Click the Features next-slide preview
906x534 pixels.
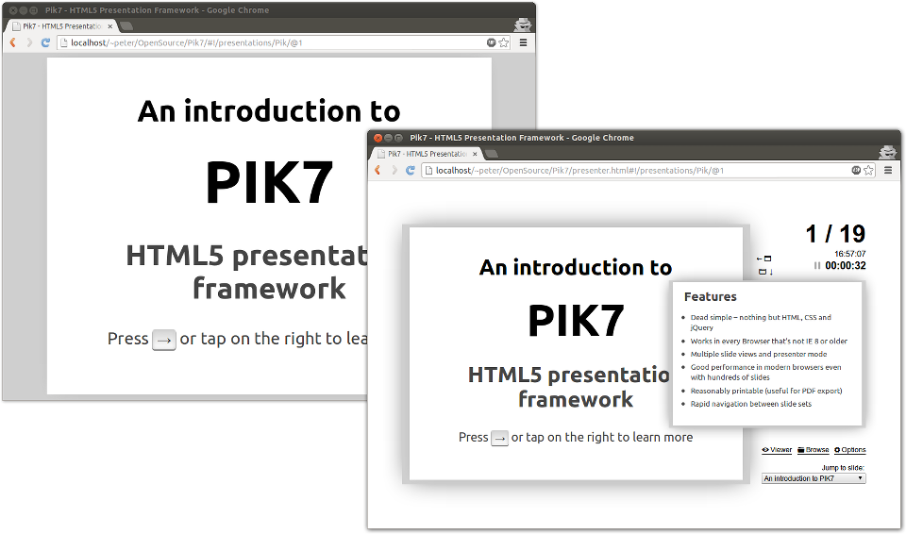768,354
